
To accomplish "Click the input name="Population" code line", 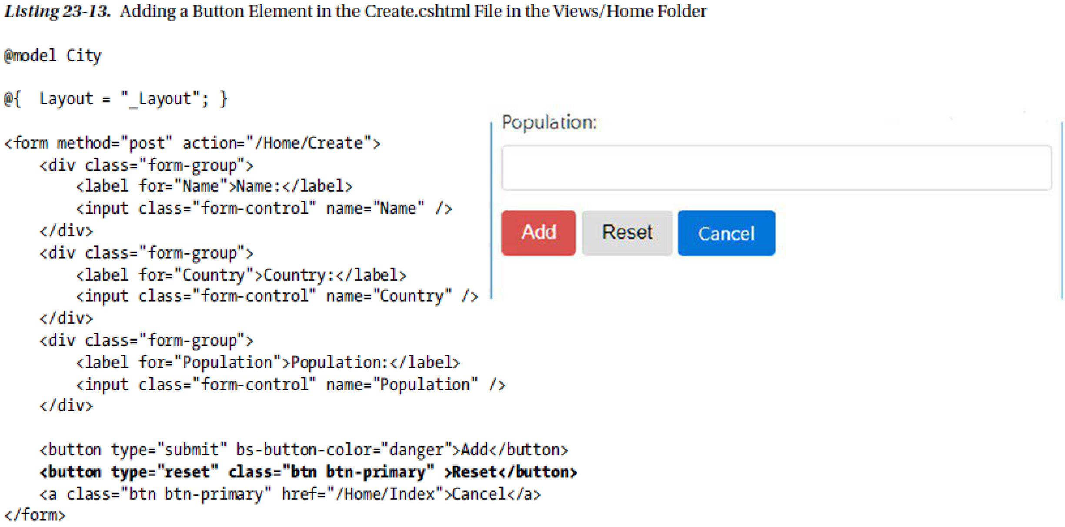I will pyautogui.click(x=290, y=385).
